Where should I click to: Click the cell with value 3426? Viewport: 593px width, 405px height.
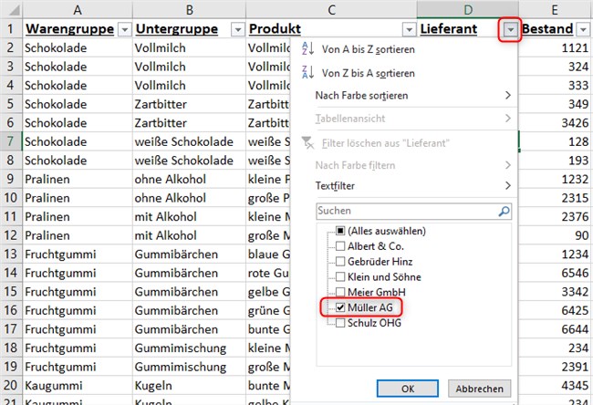pyautogui.click(x=555, y=123)
